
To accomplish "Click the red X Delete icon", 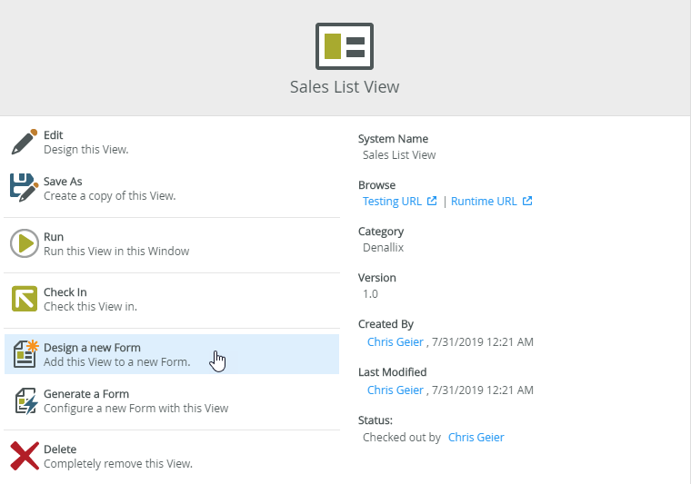I will [24, 456].
